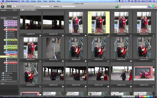Image resolution: width=157 pixels, height=98 pixels.
Task: Expand the Applications folder
Action: pyautogui.click(x=1, y=79)
